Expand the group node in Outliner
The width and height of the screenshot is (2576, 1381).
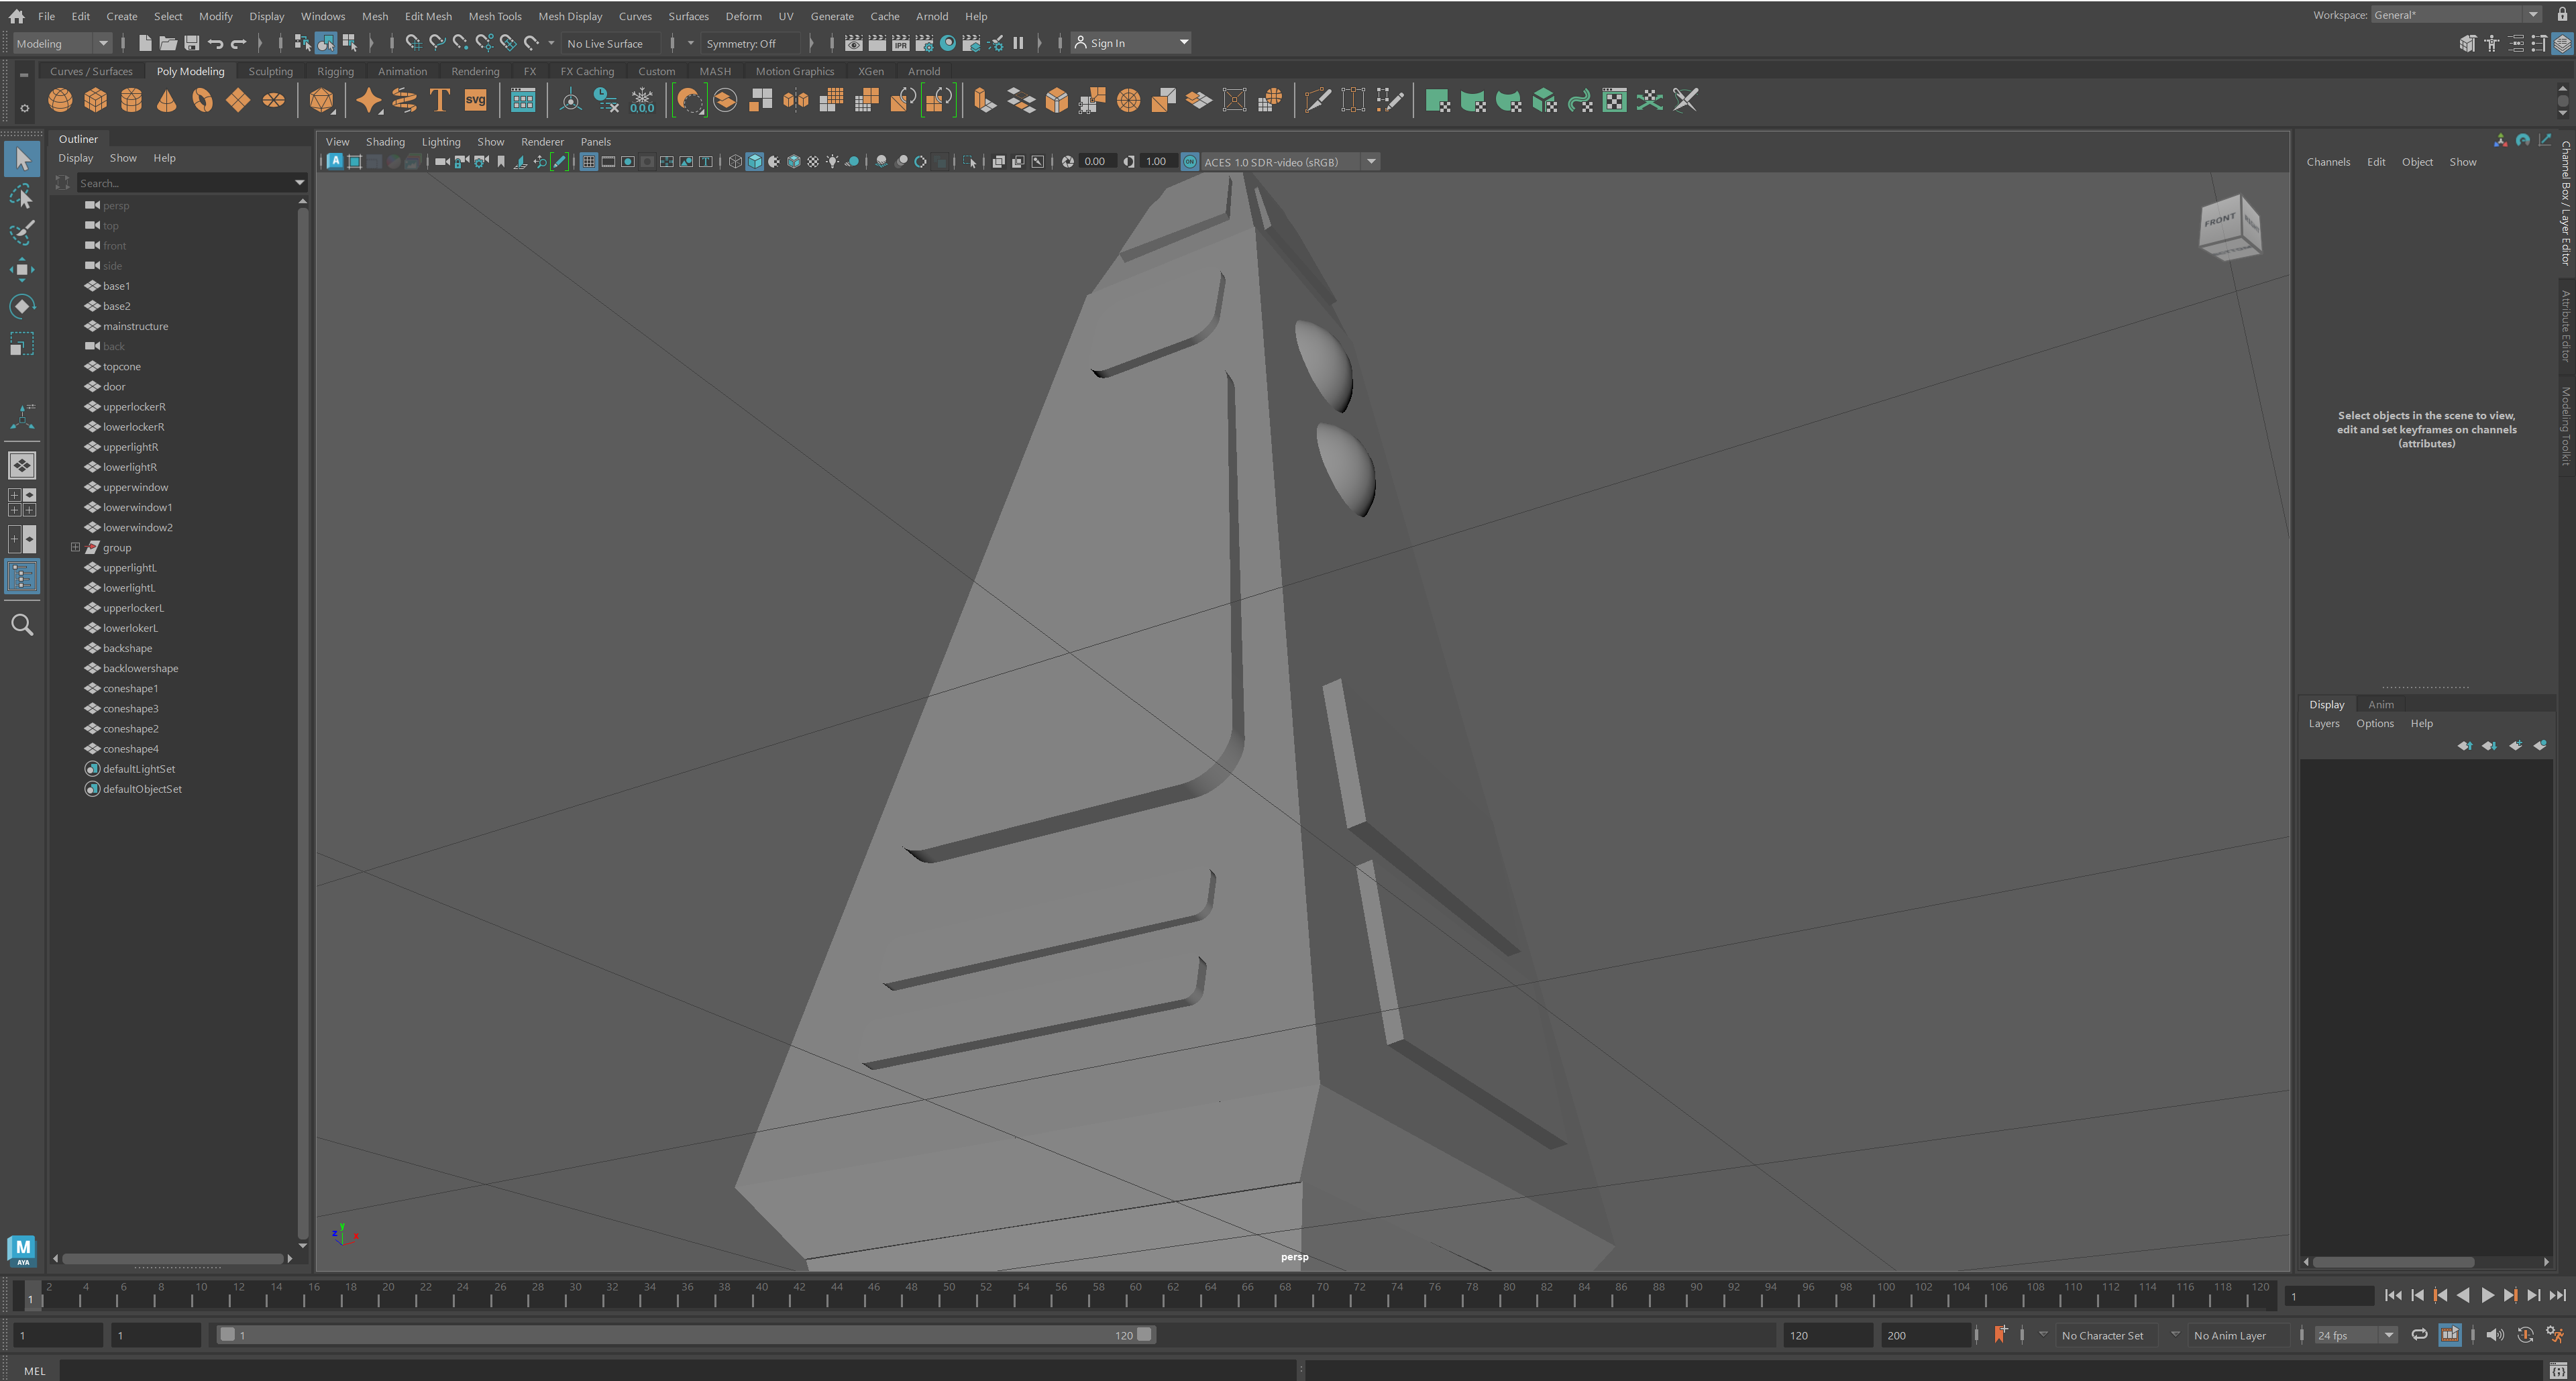click(75, 548)
